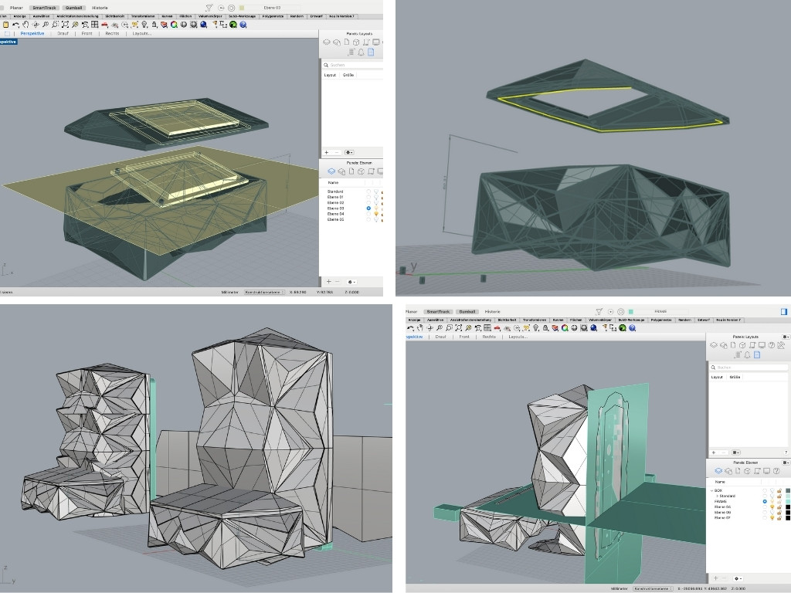Screen dimensions: 791x593
Task: Toggle FRAME layer light bulb visibility
Action: coord(772,501)
